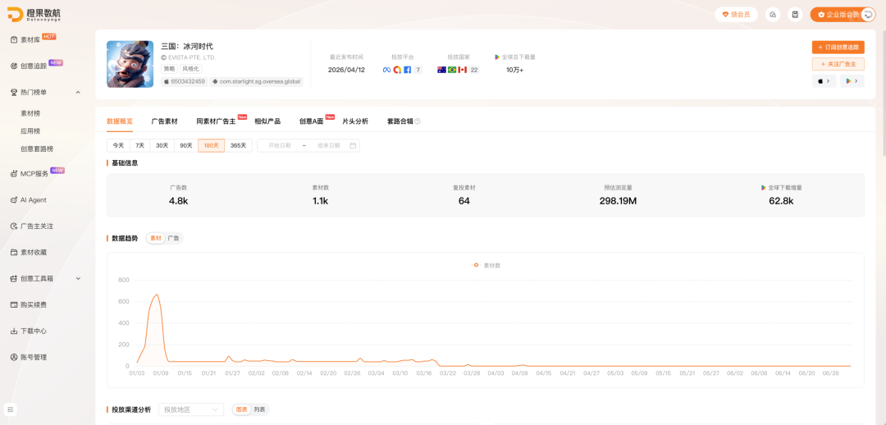This screenshot has height=425, width=886.
Task: Click the 订阅创意追踪 button
Action: pos(838,48)
